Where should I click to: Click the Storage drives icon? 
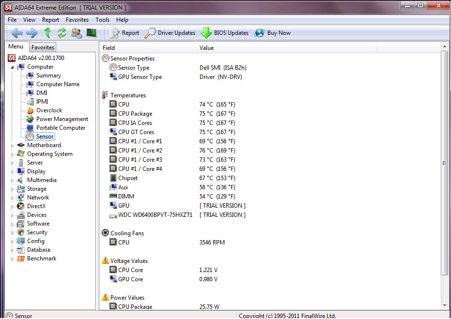tap(21, 189)
